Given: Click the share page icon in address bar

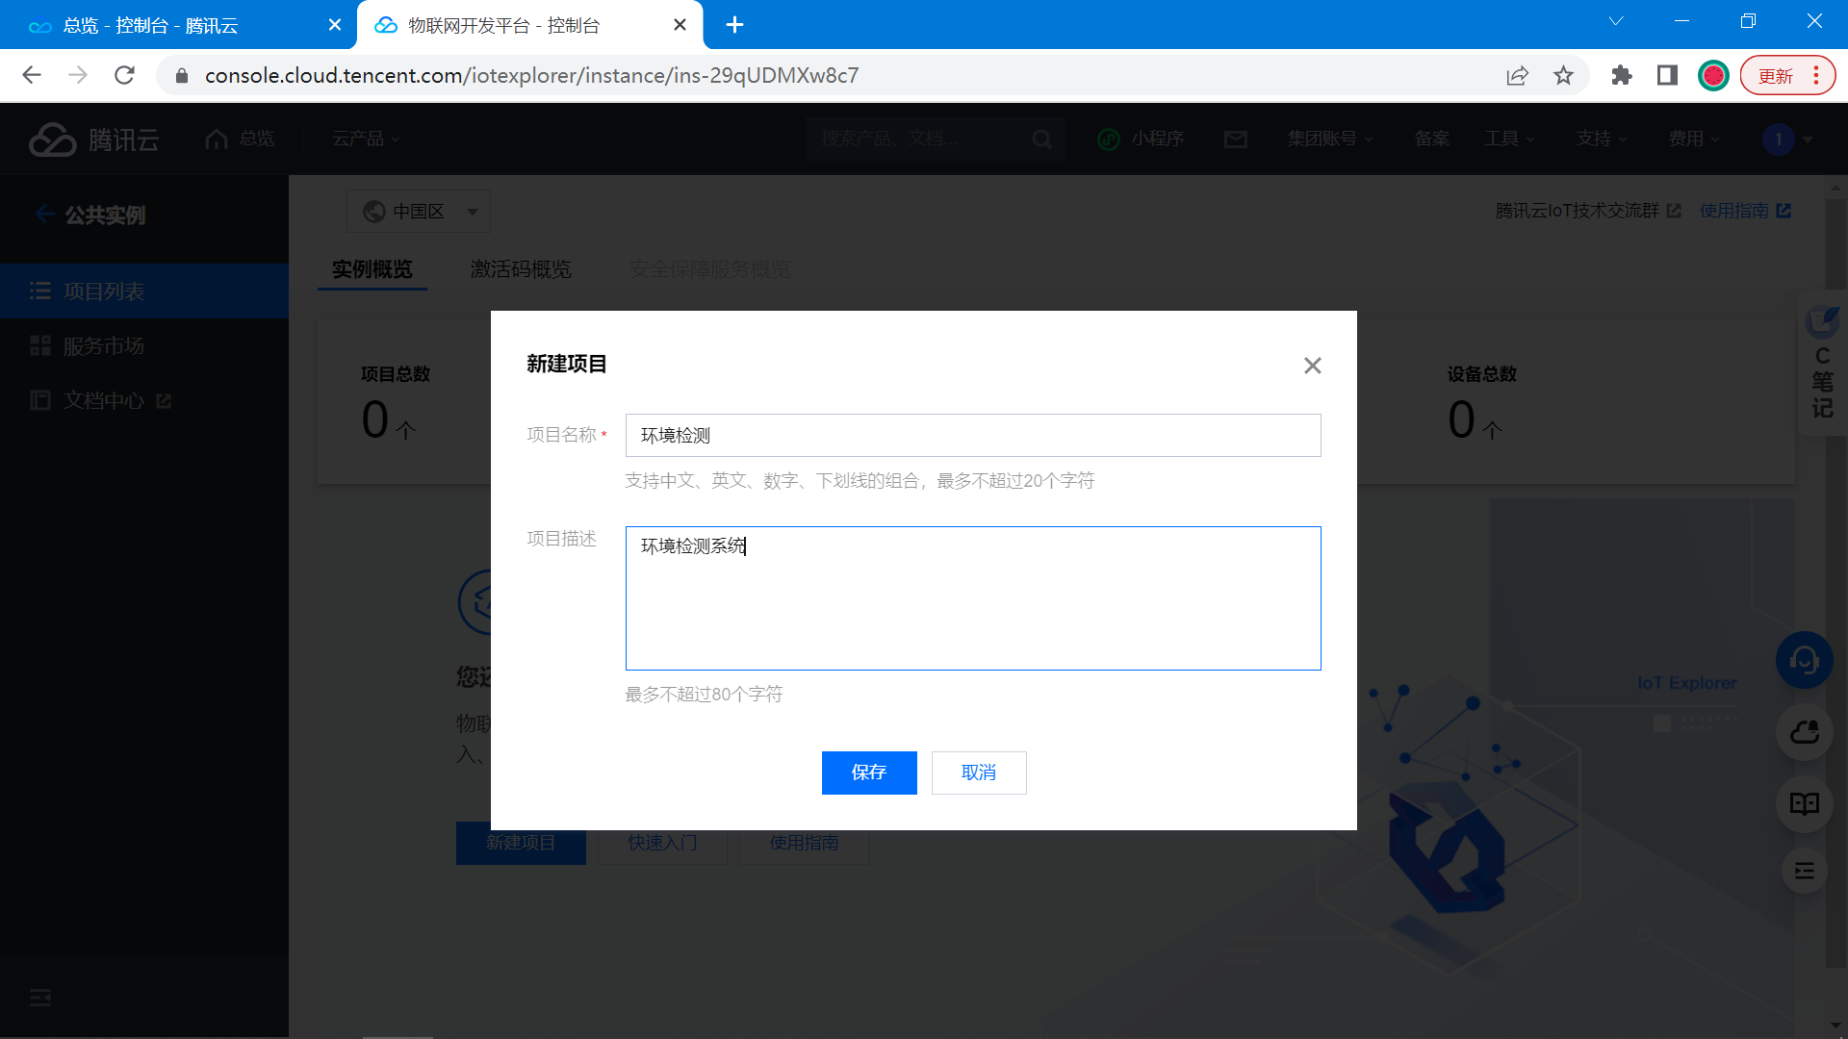Looking at the screenshot, I should [x=1517, y=75].
